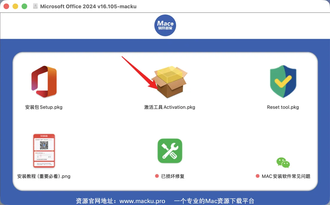The width and height of the screenshot is (330, 205).
Task: Open the Reset tool shield icon
Action: (283, 81)
